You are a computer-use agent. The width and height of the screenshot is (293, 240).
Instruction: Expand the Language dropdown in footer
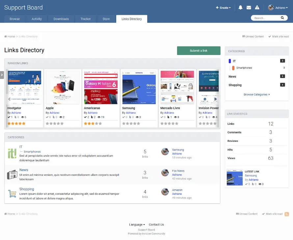click(137, 225)
